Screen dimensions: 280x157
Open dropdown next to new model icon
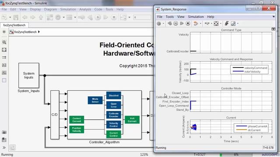(10, 17)
